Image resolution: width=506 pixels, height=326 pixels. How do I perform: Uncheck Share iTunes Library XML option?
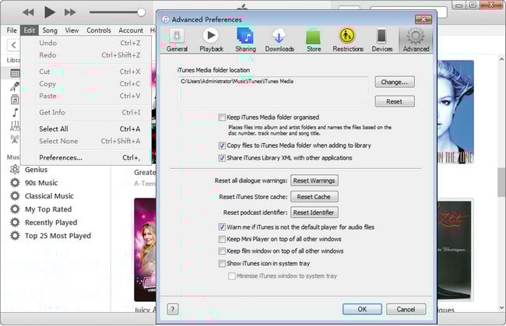222,158
